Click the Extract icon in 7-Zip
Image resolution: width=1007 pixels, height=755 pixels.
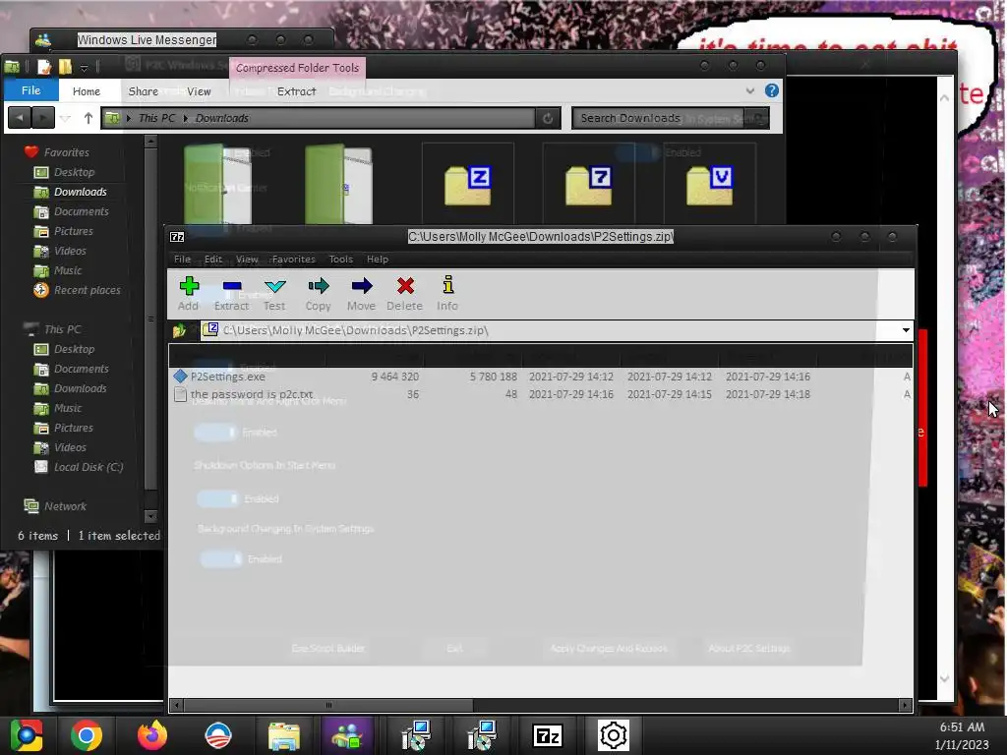click(x=231, y=294)
